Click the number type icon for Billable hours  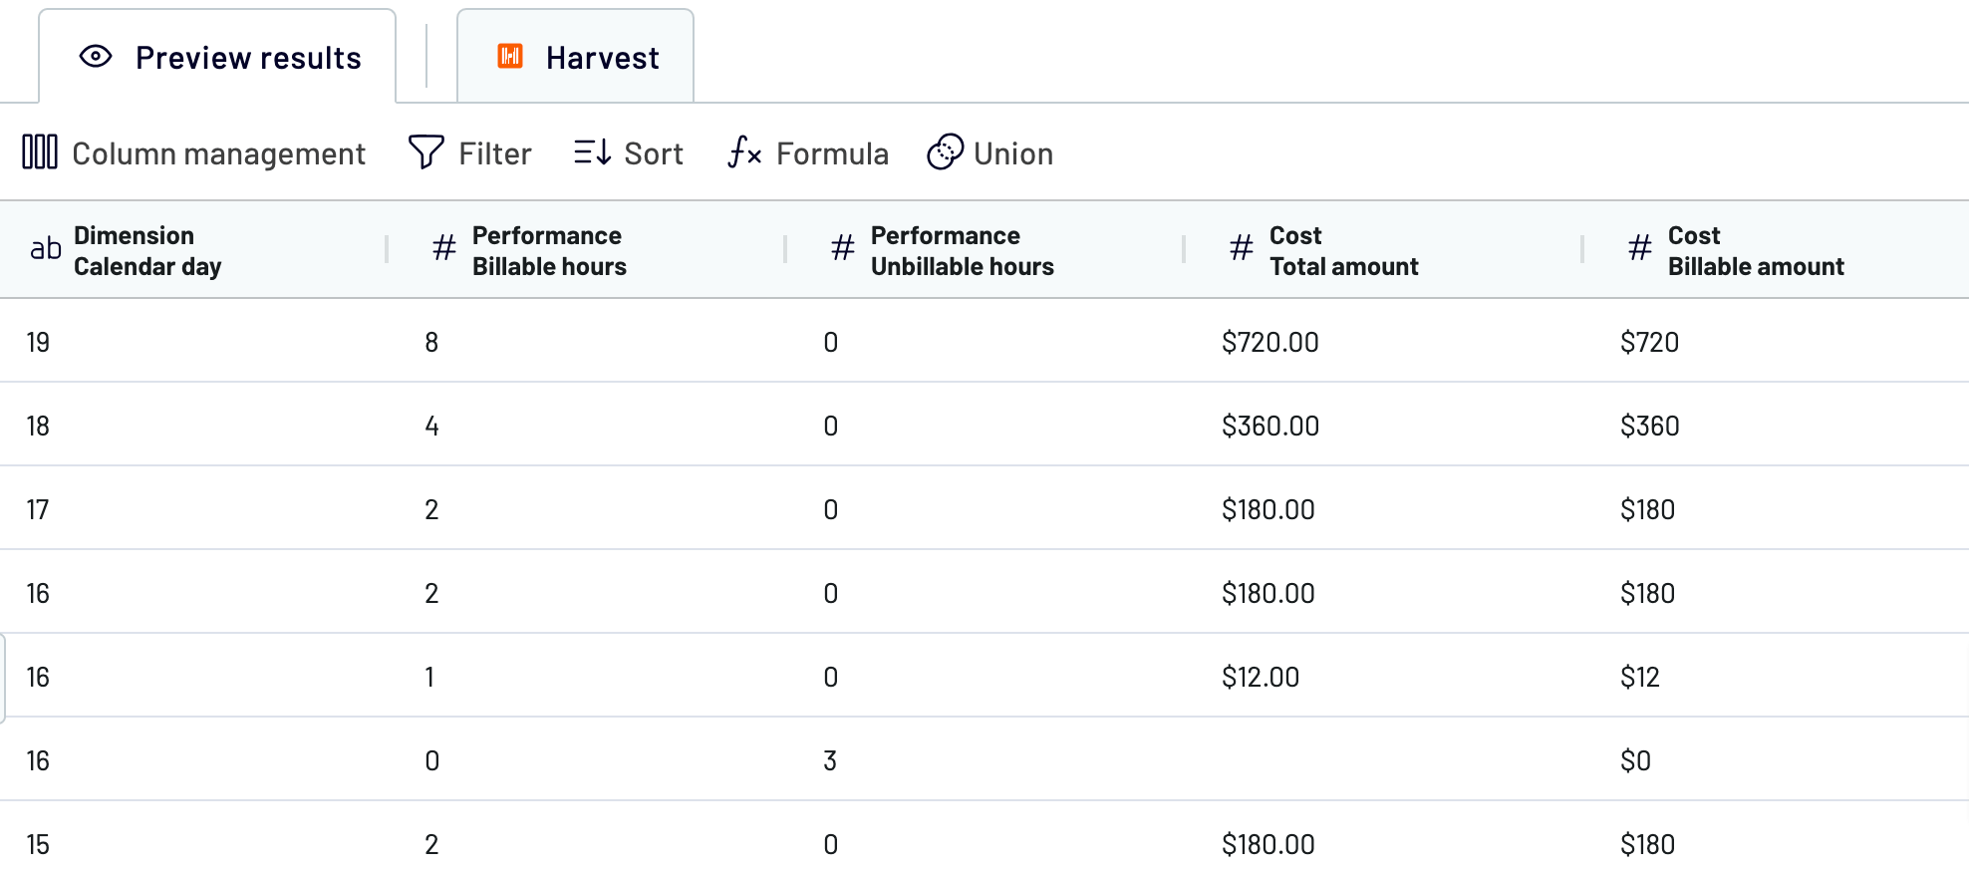click(444, 247)
